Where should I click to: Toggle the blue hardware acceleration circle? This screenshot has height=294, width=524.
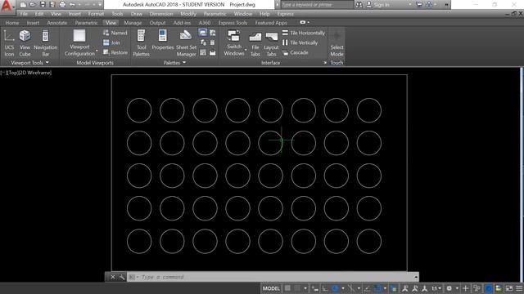tap(488, 288)
